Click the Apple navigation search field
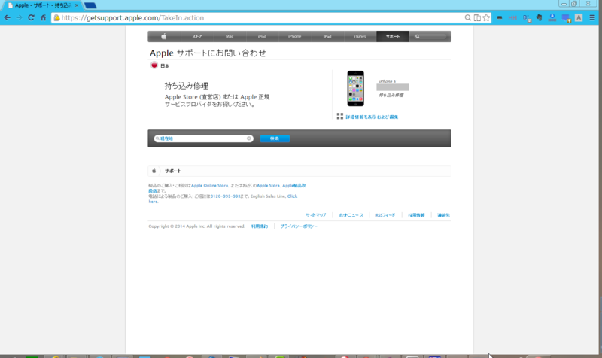Screen dimensions: 602x358 coord(430,36)
